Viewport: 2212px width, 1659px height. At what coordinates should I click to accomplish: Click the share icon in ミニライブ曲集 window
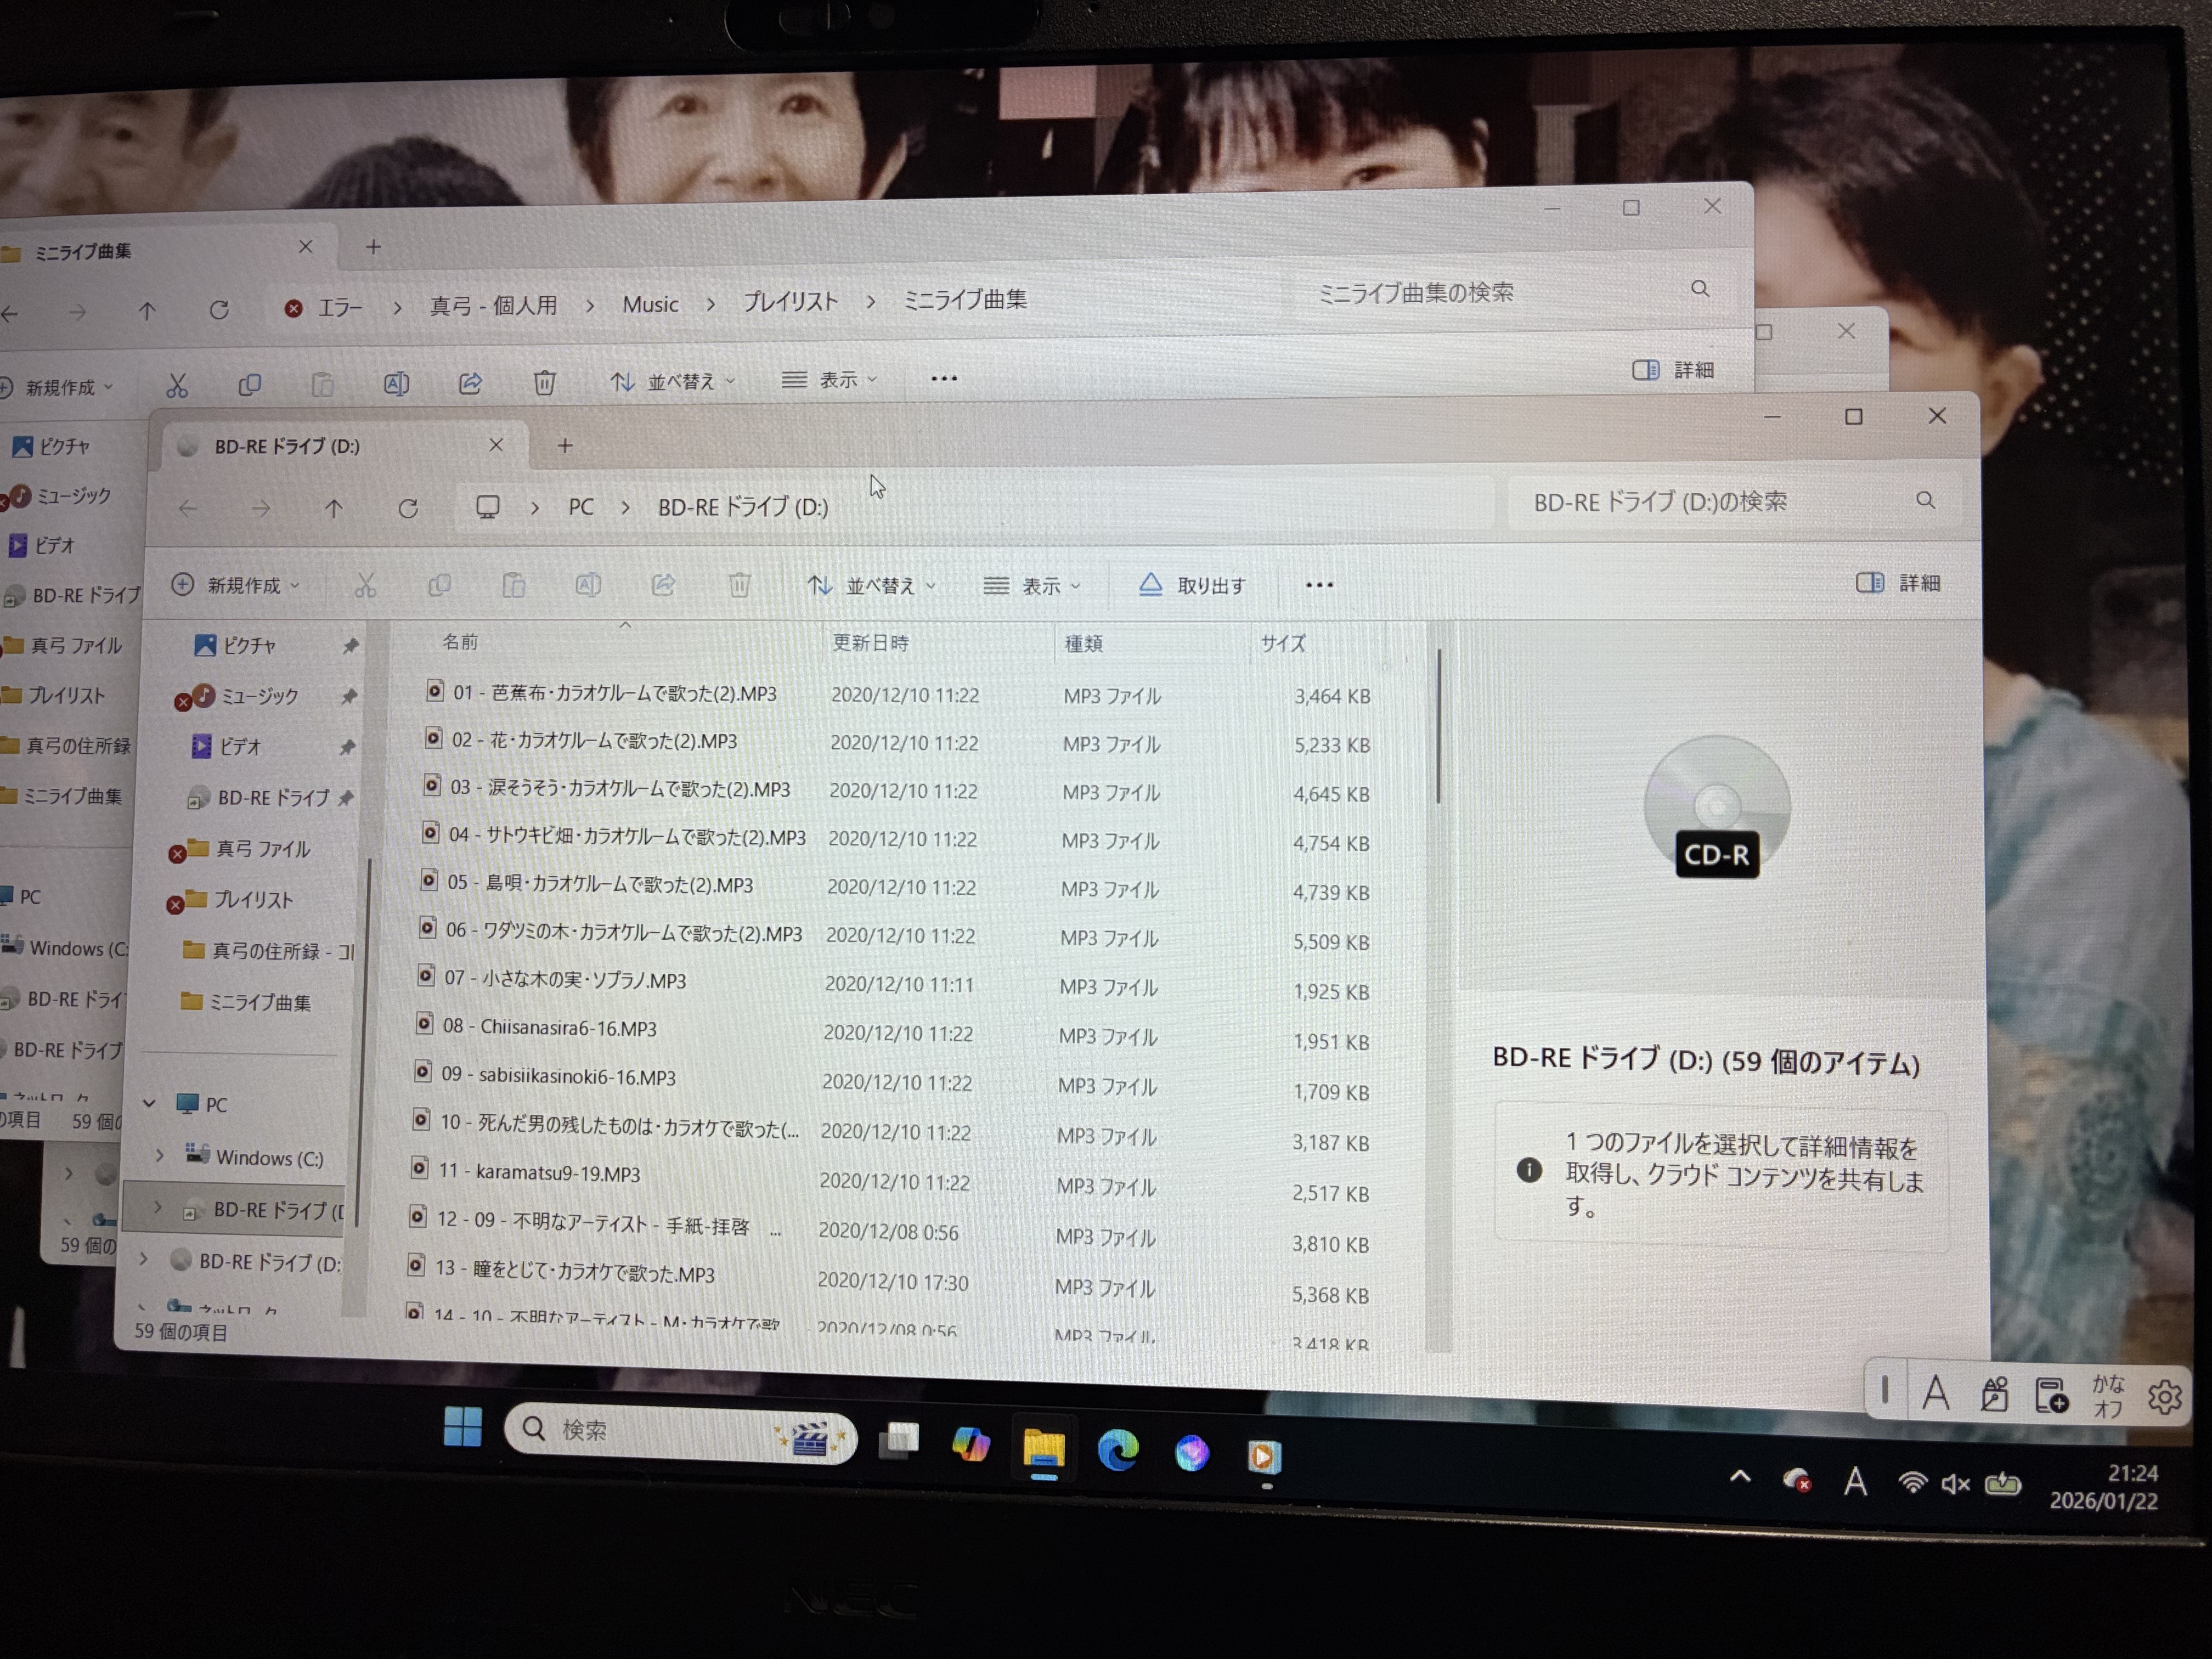tap(470, 383)
